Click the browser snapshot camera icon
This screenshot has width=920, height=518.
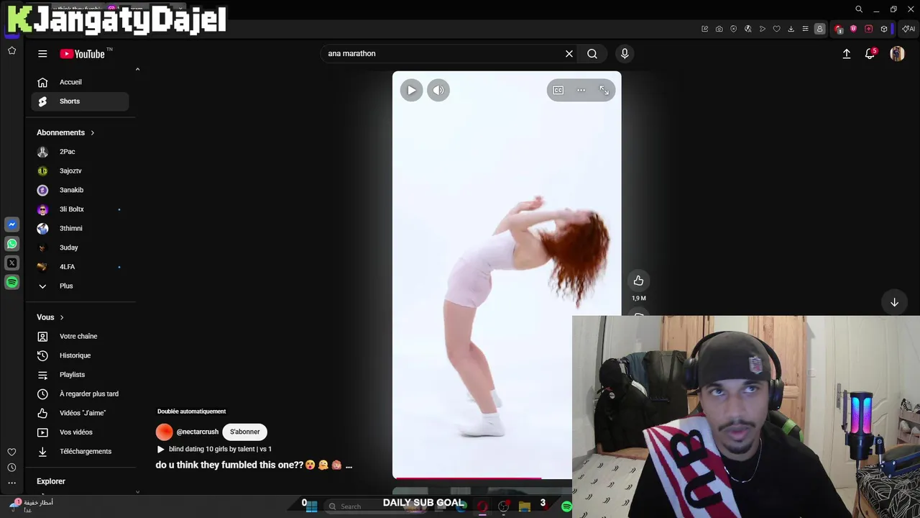point(719,29)
